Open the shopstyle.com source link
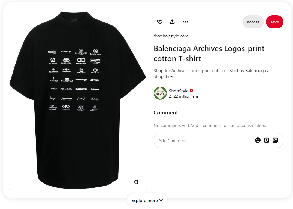The height and width of the screenshot is (209, 293). [x=174, y=36]
